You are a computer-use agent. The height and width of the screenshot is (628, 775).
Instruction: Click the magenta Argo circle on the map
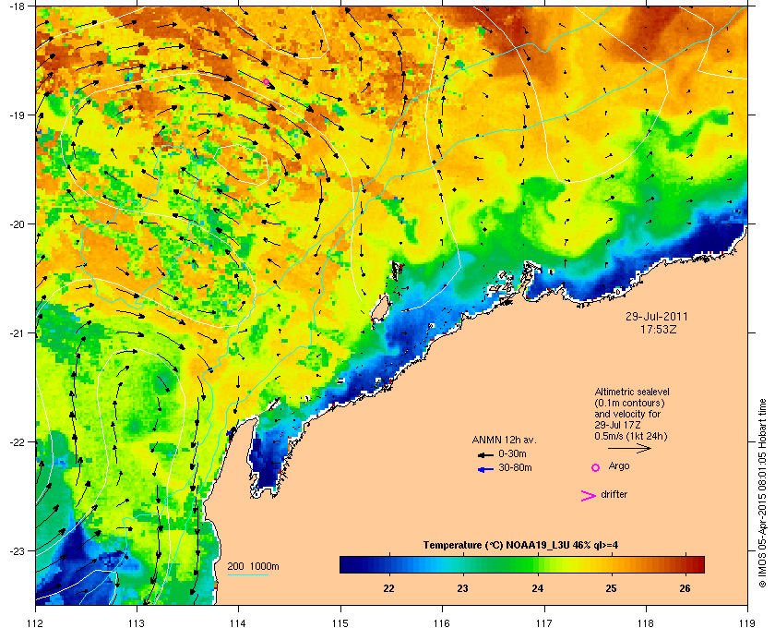coord(266,81)
